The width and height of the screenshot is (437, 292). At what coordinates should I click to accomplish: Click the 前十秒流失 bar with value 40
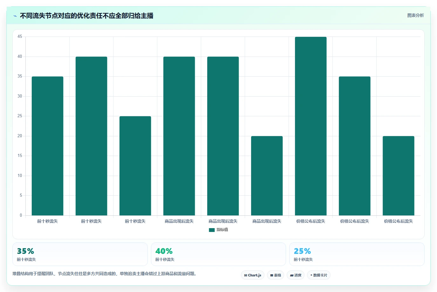(91, 136)
